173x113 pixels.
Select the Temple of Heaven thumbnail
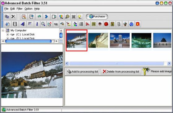[162, 40]
